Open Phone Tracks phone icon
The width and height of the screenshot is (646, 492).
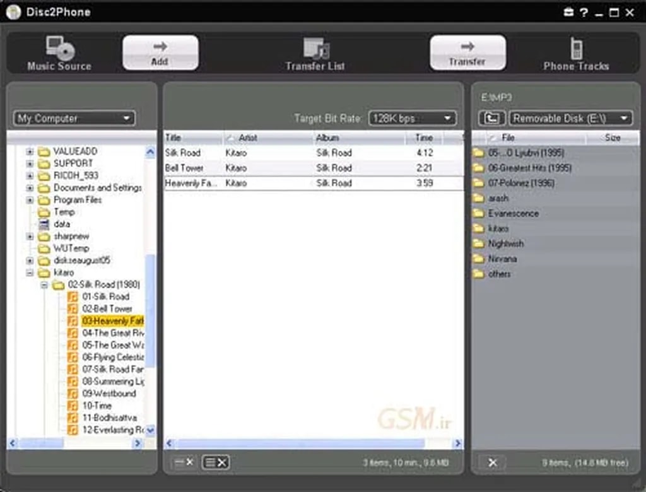pos(576,49)
